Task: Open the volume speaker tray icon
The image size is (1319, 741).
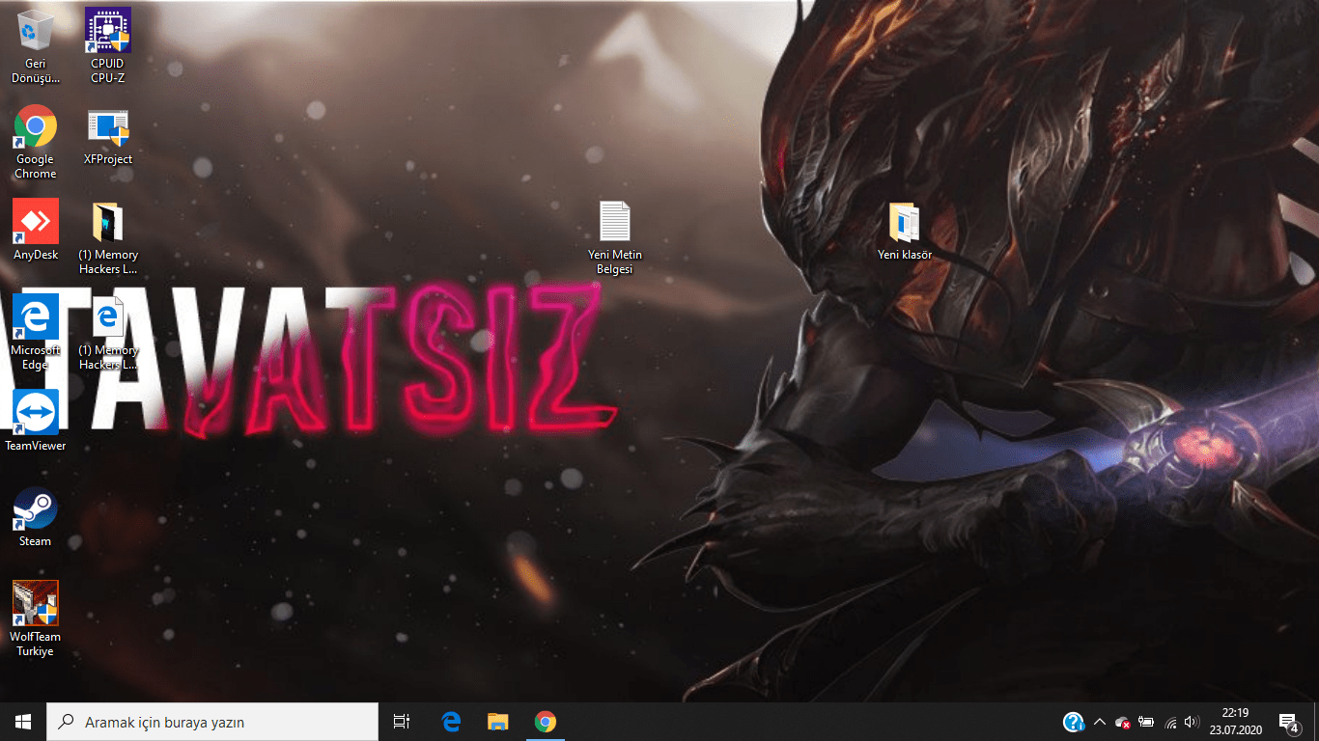Action: point(1192,722)
